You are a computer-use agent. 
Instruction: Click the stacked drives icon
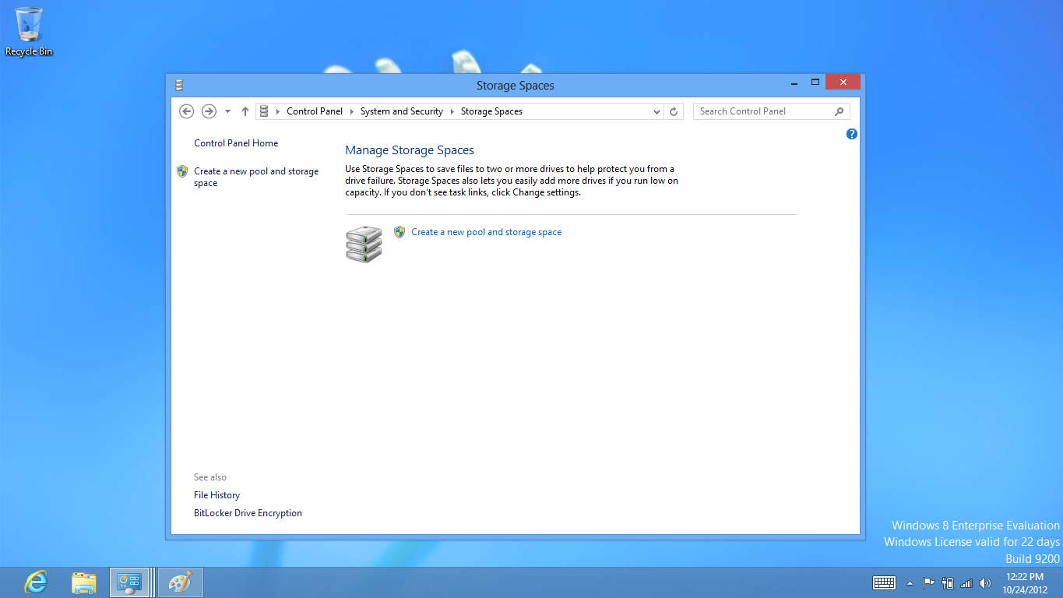click(x=364, y=244)
